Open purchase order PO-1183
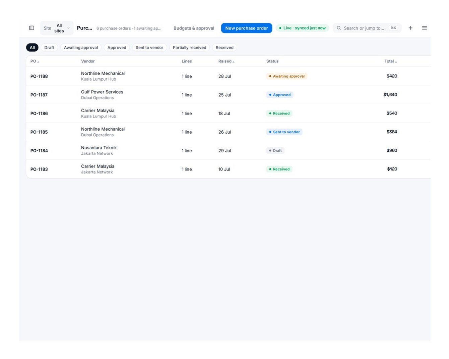The image size is (449, 359). pyautogui.click(x=39, y=169)
